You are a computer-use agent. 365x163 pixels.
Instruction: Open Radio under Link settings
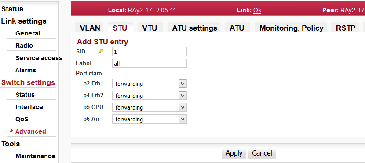click(24, 46)
